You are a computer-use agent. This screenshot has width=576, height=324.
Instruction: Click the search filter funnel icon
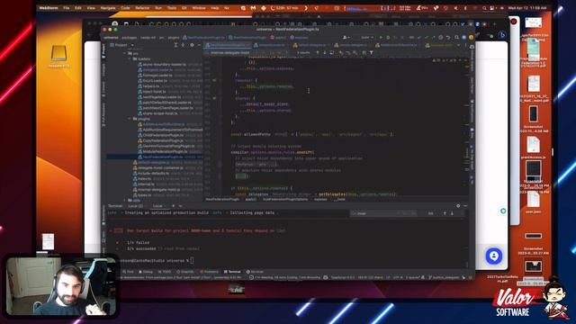coord(372,52)
